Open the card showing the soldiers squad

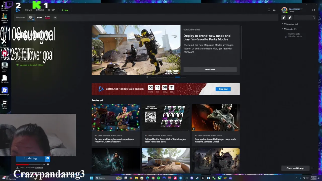(x=216, y=161)
